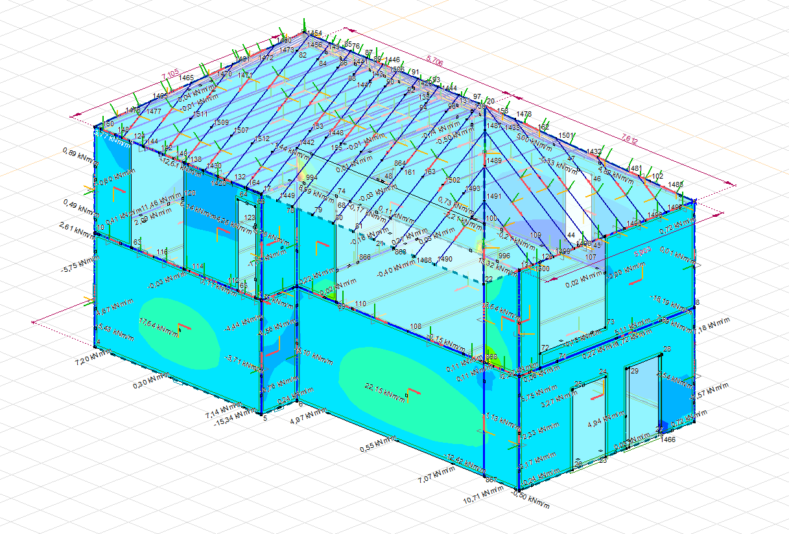The width and height of the screenshot is (789, 534).
Task: Select the 0,30 kNm/m value label
Action: tap(152, 379)
